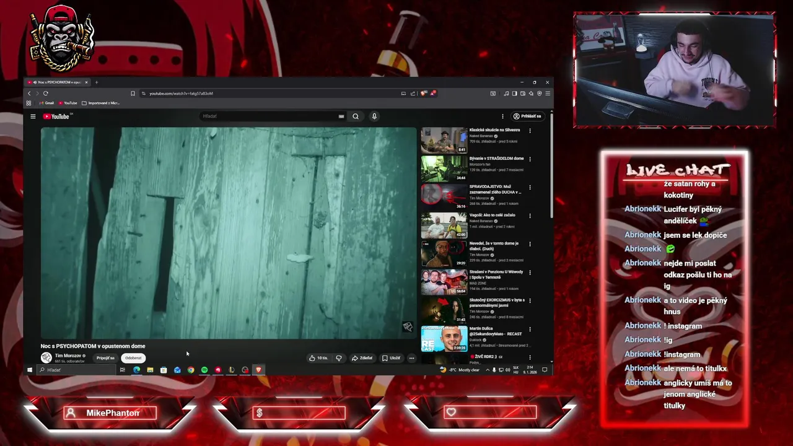Open YouTube bookmark in bookmarks bar

(x=68, y=103)
